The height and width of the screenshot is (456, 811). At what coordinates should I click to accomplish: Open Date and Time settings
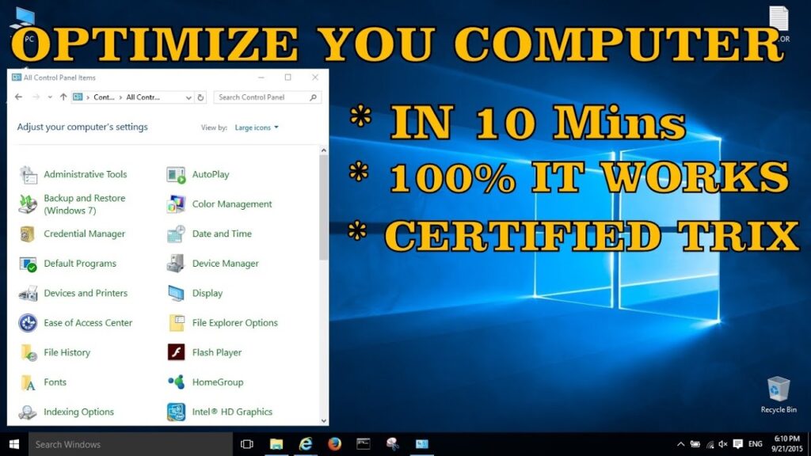[223, 234]
